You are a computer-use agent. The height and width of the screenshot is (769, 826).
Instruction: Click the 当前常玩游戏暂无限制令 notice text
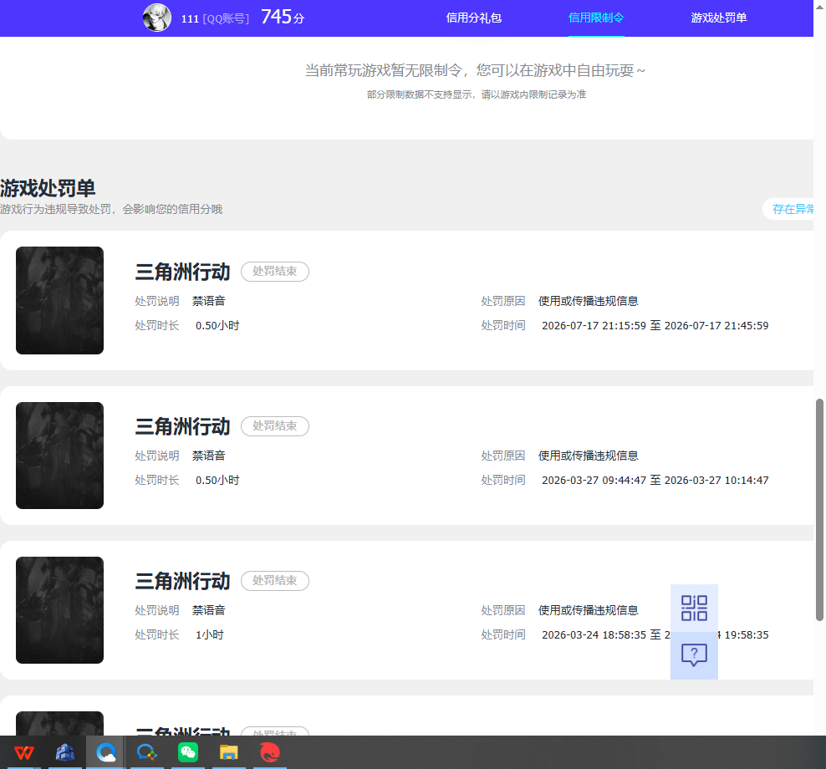[475, 70]
